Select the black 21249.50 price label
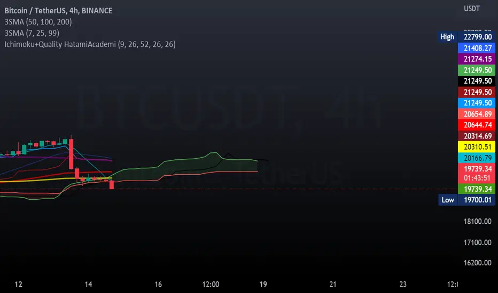The width and height of the screenshot is (498, 293). [x=477, y=81]
